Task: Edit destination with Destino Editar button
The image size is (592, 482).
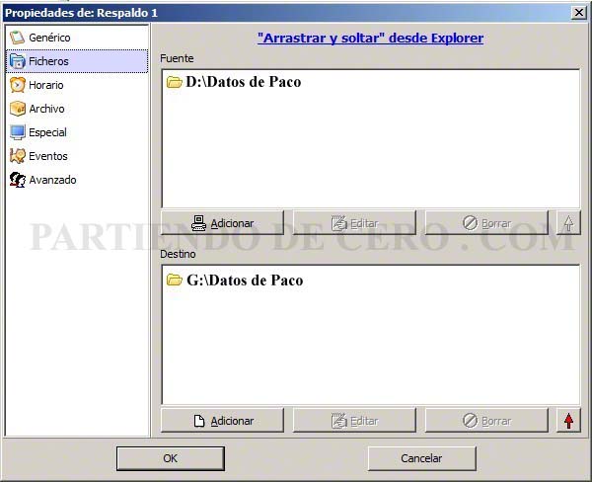Action: tap(354, 421)
